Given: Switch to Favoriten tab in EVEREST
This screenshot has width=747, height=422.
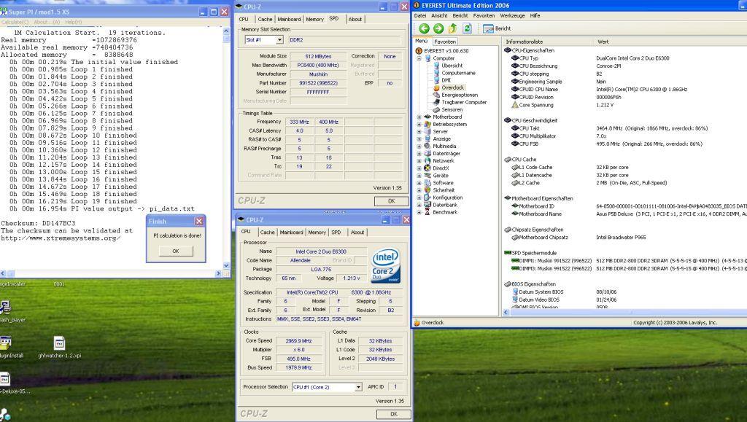Looking at the screenshot, I should (445, 42).
